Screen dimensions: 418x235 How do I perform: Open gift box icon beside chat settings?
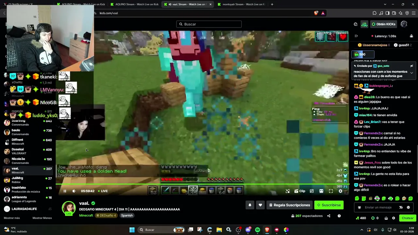click(x=386, y=218)
